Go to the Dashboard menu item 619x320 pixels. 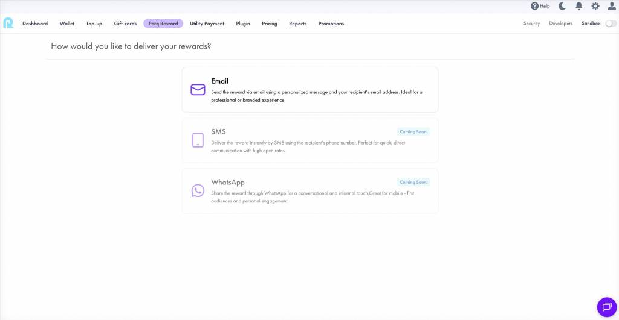click(x=35, y=24)
